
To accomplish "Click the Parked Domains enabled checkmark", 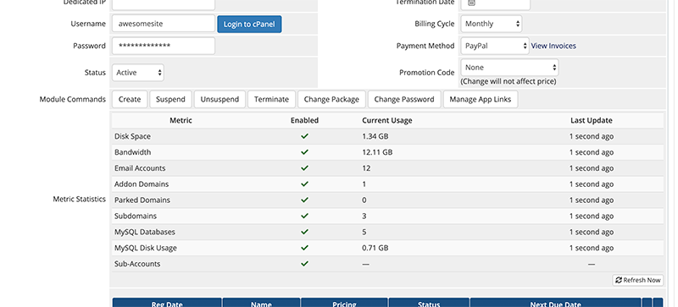I will (x=304, y=200).
